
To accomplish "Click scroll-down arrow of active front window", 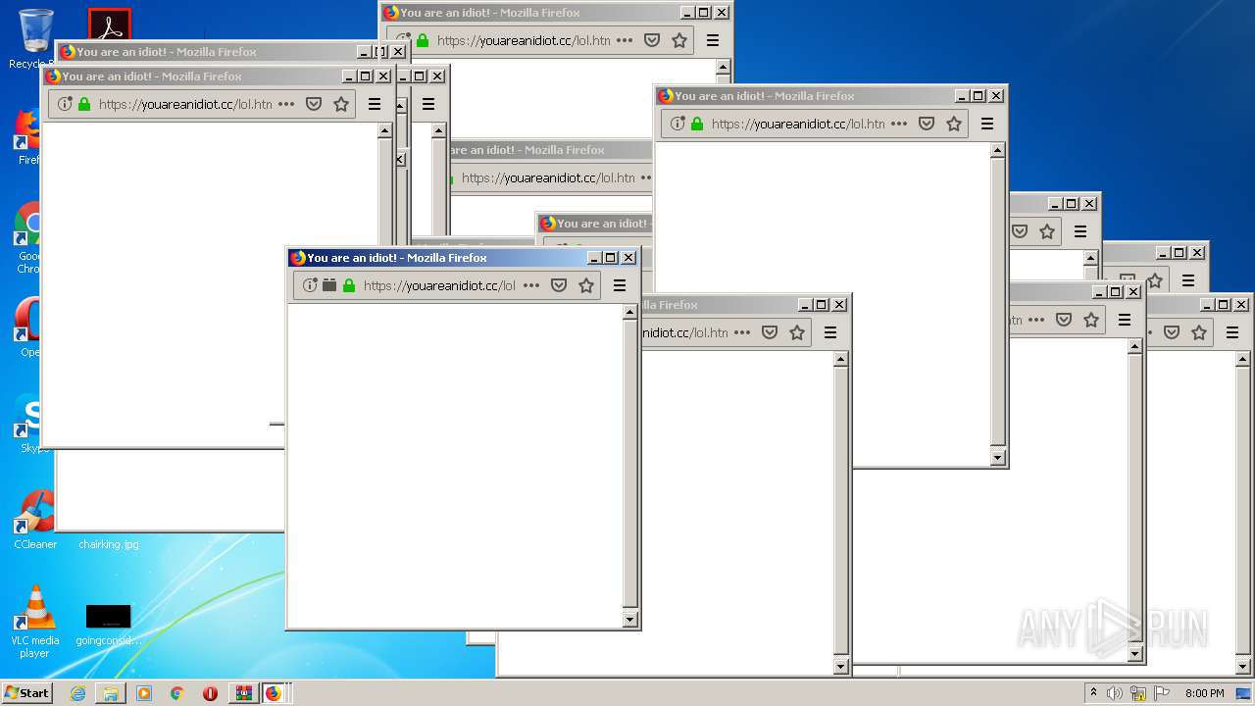I will pos(630,620).
